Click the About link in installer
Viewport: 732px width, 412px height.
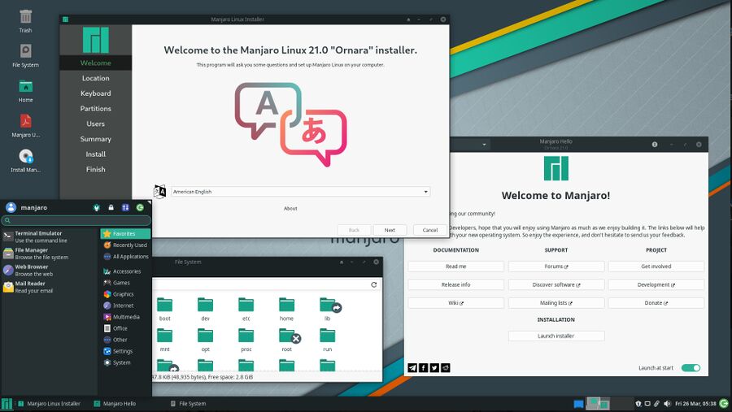tap(290, 209)
